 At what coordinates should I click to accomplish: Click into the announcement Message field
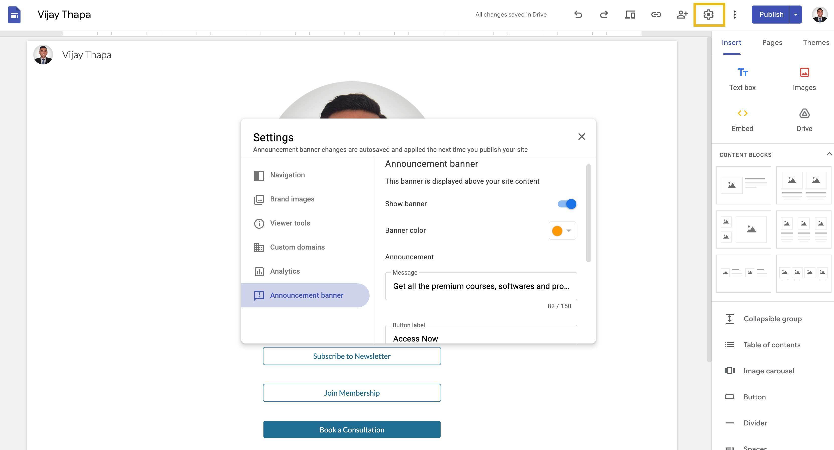point(481,286)
